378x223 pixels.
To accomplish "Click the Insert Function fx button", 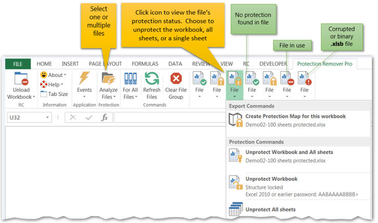I will [105, 117].
